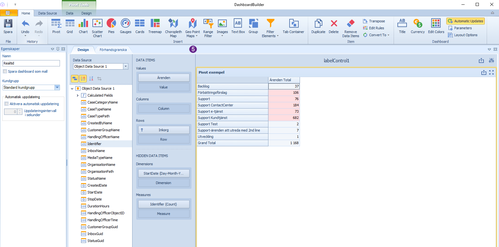Open Edit Colors dialog
The width and height of the screenshot is (499, 247).
[436, 26]
